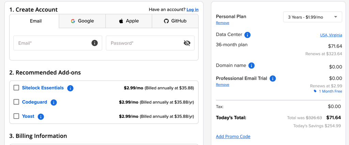Open the Yoast info icon
This screenshot has height=145, width=349.
(41, 116)
